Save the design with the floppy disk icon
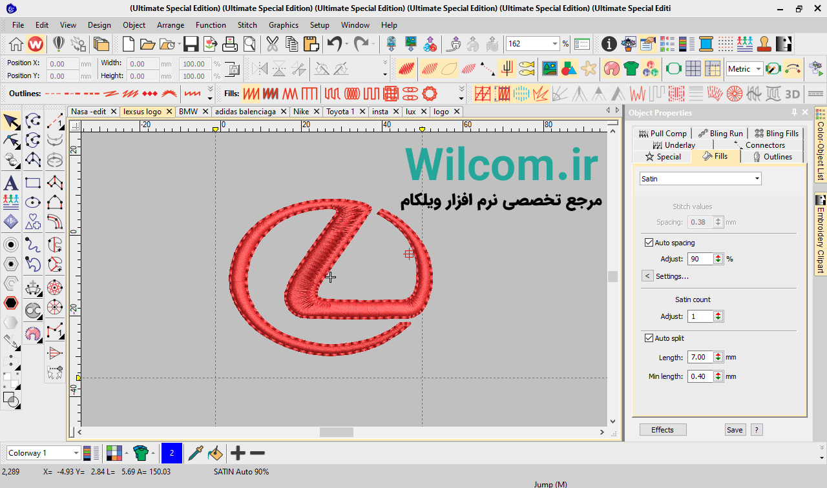This screenshot has width=827, height=488. click(x=191, y=44)
